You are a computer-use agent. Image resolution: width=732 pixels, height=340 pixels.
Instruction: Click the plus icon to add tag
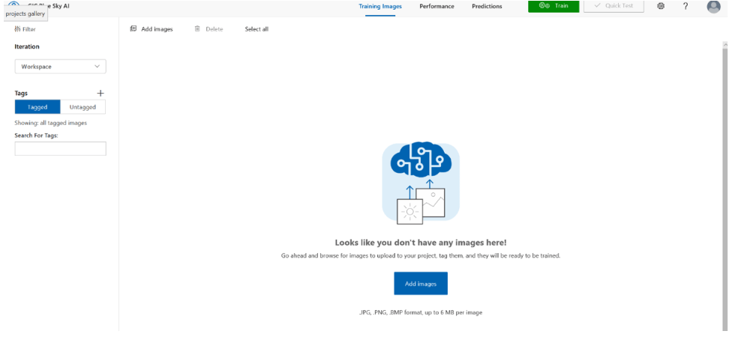tap(100, 94)
